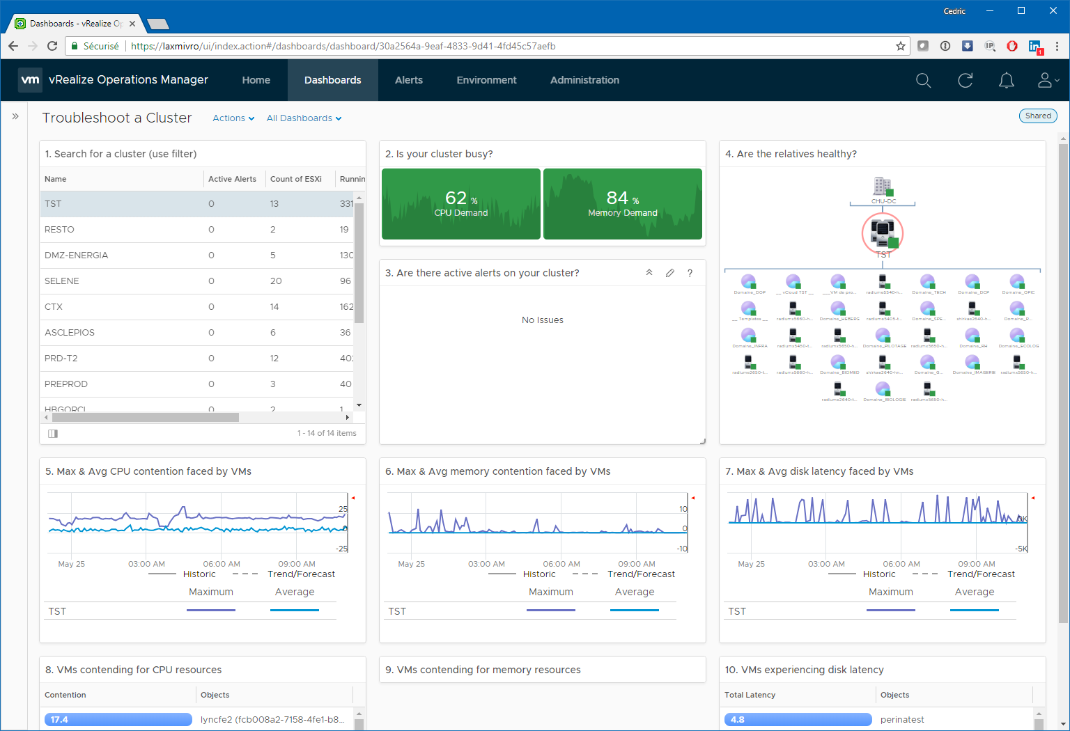Click the 62% CPU Demand tile
Viewport: 1070px width, 731px height.
[x=461, y=204]
